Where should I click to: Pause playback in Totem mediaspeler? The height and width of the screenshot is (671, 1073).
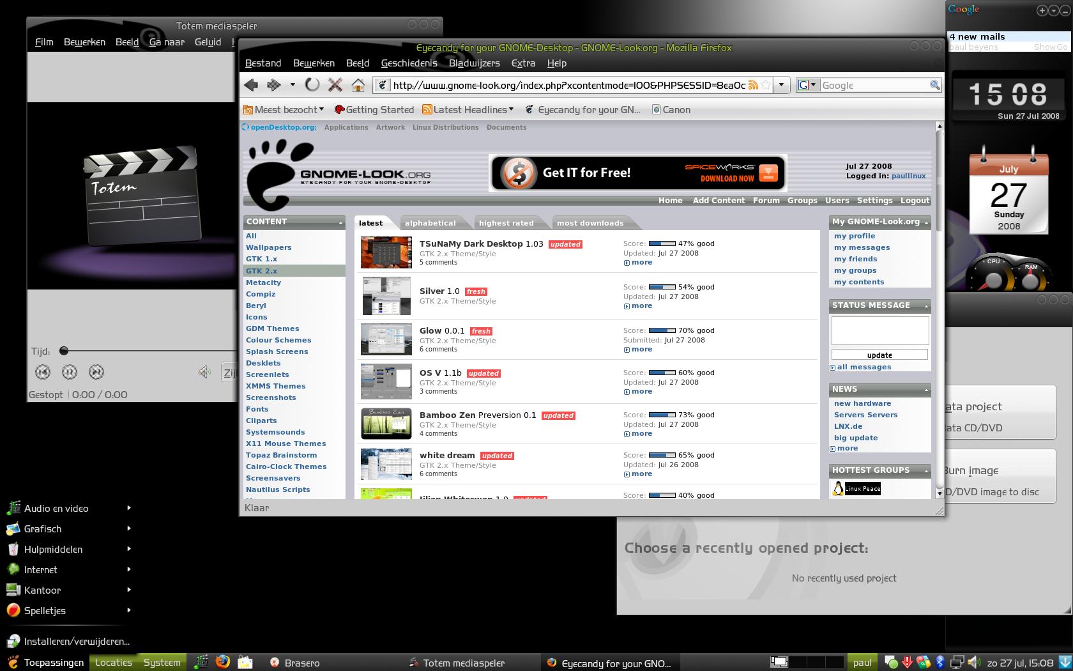point(70,372)
